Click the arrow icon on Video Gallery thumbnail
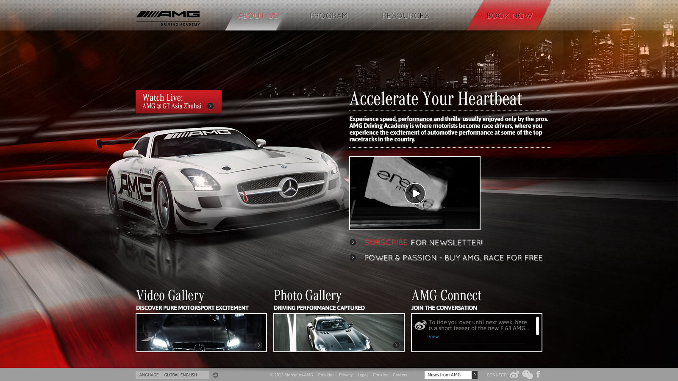The image size is (678, 381). [258, 345]
